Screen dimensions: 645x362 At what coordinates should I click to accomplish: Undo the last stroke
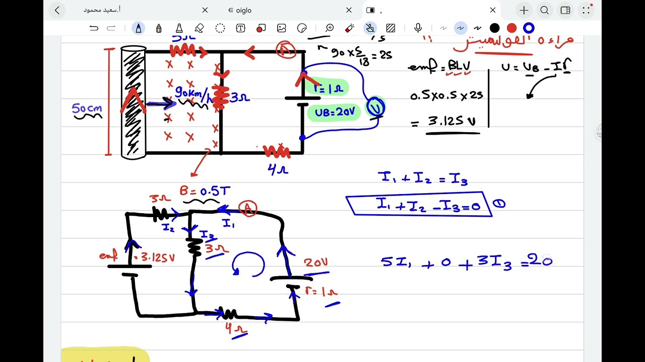coord(94,28)
